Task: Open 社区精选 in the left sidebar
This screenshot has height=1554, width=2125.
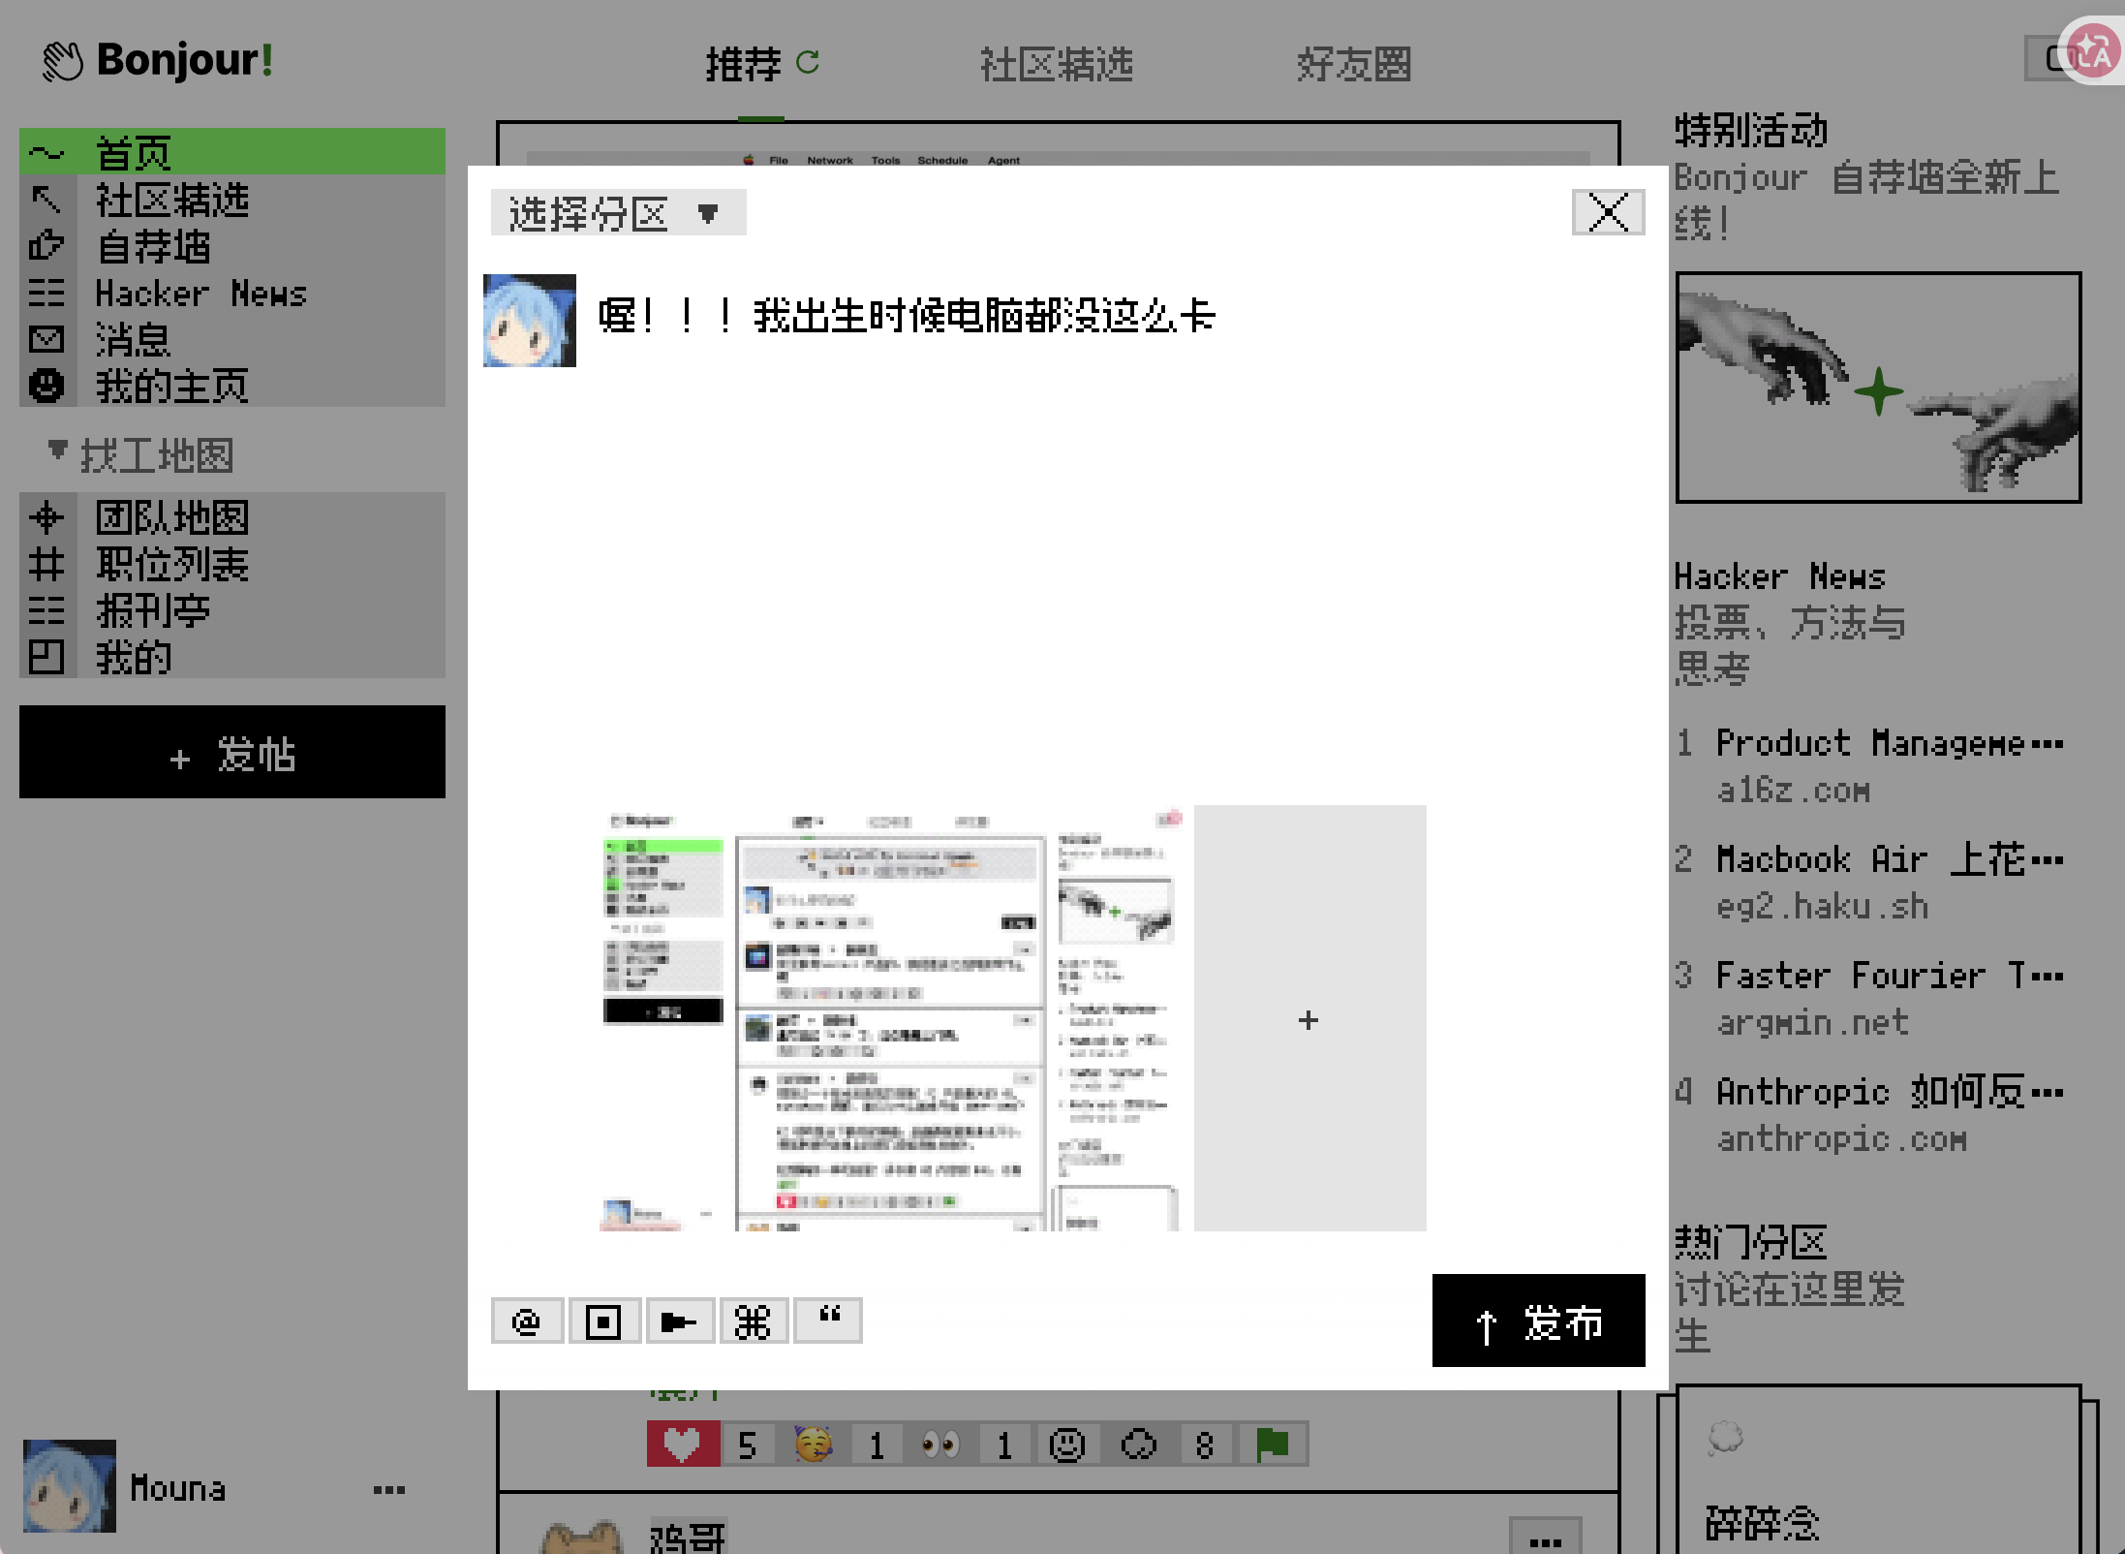Action: click(x=232, y=200)
